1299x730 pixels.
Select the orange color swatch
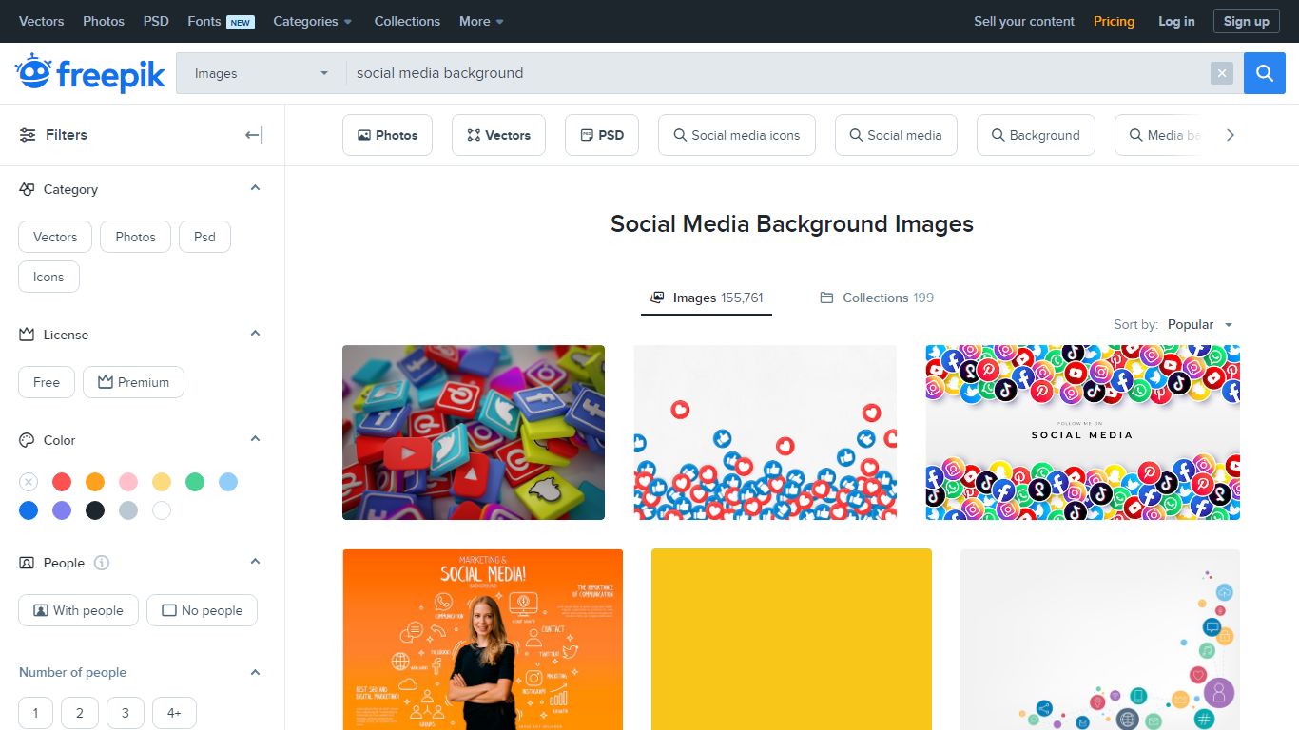point(95,482)
